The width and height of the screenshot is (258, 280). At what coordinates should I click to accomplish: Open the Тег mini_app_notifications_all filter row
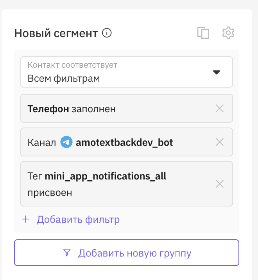(127, 184)
